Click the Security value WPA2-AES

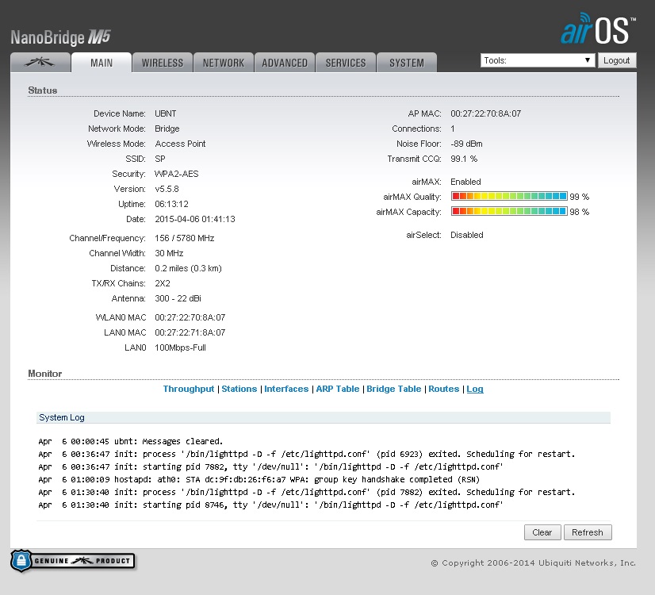177,174
